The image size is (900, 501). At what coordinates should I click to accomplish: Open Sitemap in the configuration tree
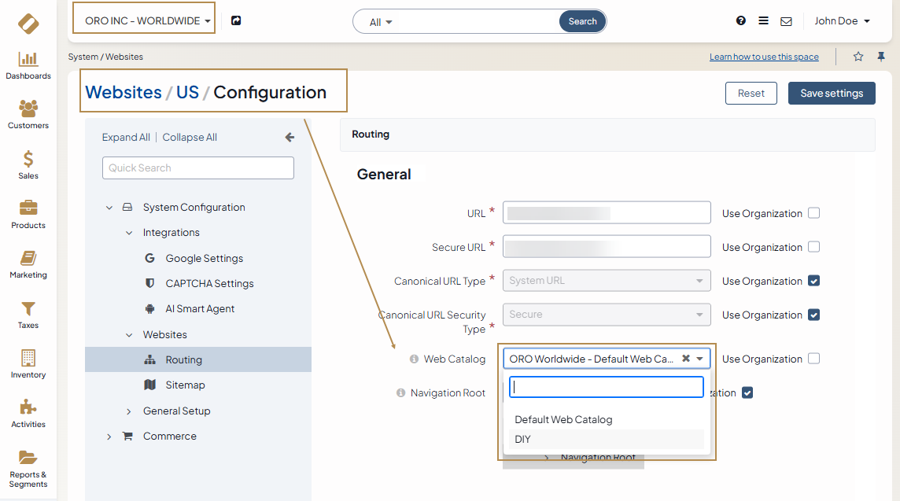click(x=185, y=385)
